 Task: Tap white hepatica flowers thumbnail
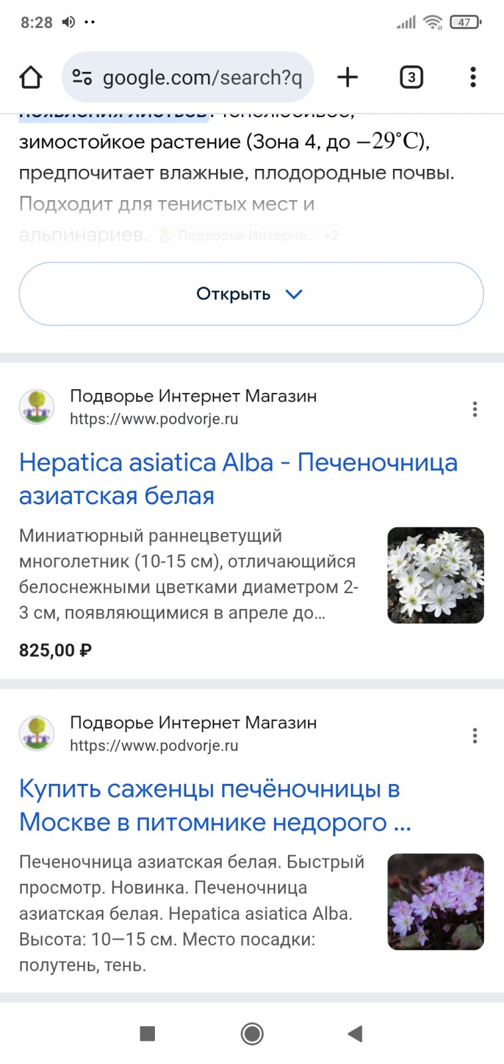[436, 575]
